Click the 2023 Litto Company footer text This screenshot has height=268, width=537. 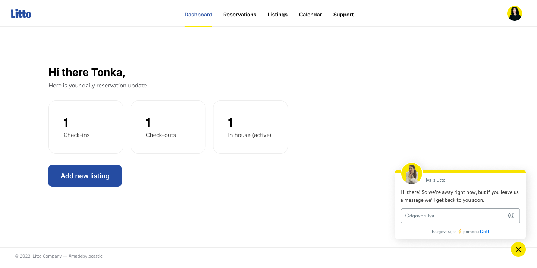point(59,256)
